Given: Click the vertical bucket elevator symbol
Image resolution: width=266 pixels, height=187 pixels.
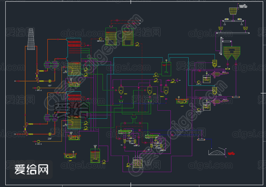Looking at the screenshot, I should 221,46.
